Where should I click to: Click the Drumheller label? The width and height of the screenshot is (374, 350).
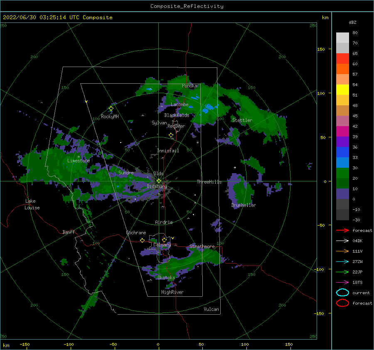click(x=244, y=205)
